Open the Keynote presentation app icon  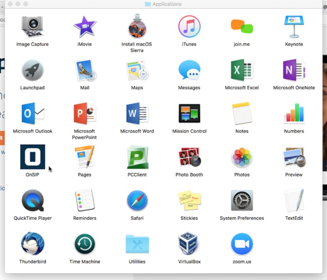pos(294,26)
